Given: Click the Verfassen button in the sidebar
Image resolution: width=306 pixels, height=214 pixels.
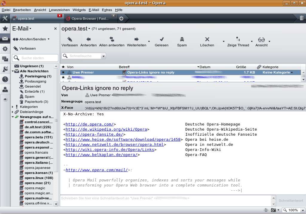Looking at the screenshot, I should point(25,48).
